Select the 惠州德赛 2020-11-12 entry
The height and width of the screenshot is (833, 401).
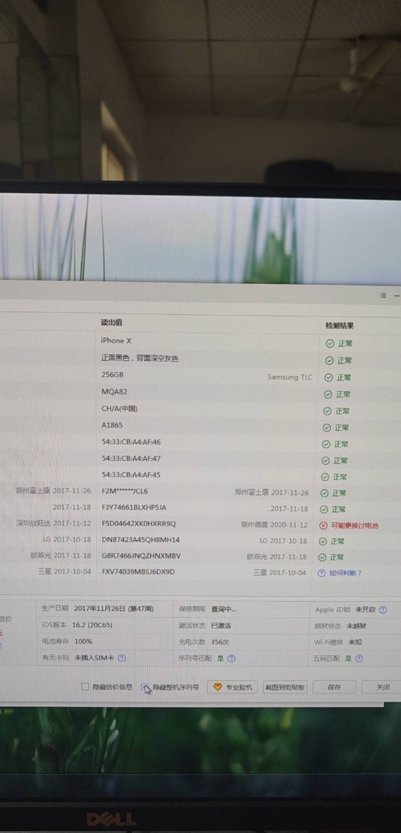point(274,525)
